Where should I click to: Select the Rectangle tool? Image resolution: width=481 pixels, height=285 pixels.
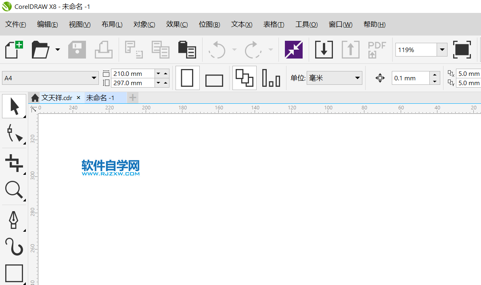tap(13, 273)
